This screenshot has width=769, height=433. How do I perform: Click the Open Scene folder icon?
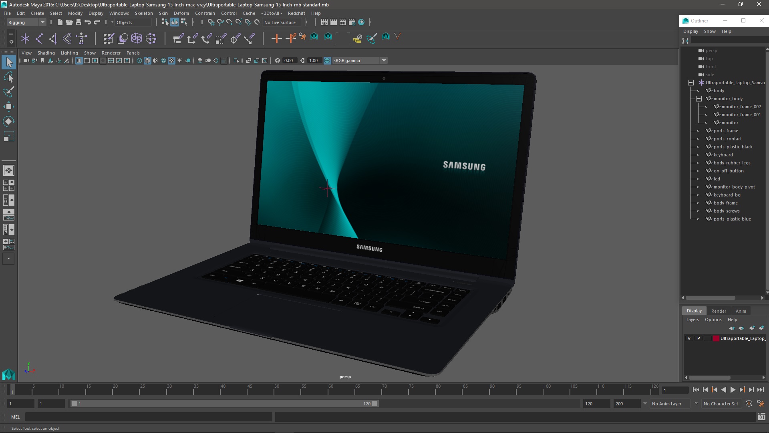(x=69, y=22)
